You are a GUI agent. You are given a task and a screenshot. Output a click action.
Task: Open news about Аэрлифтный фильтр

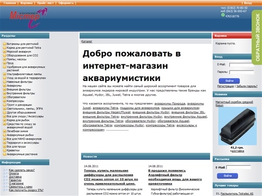pos(175,177)
